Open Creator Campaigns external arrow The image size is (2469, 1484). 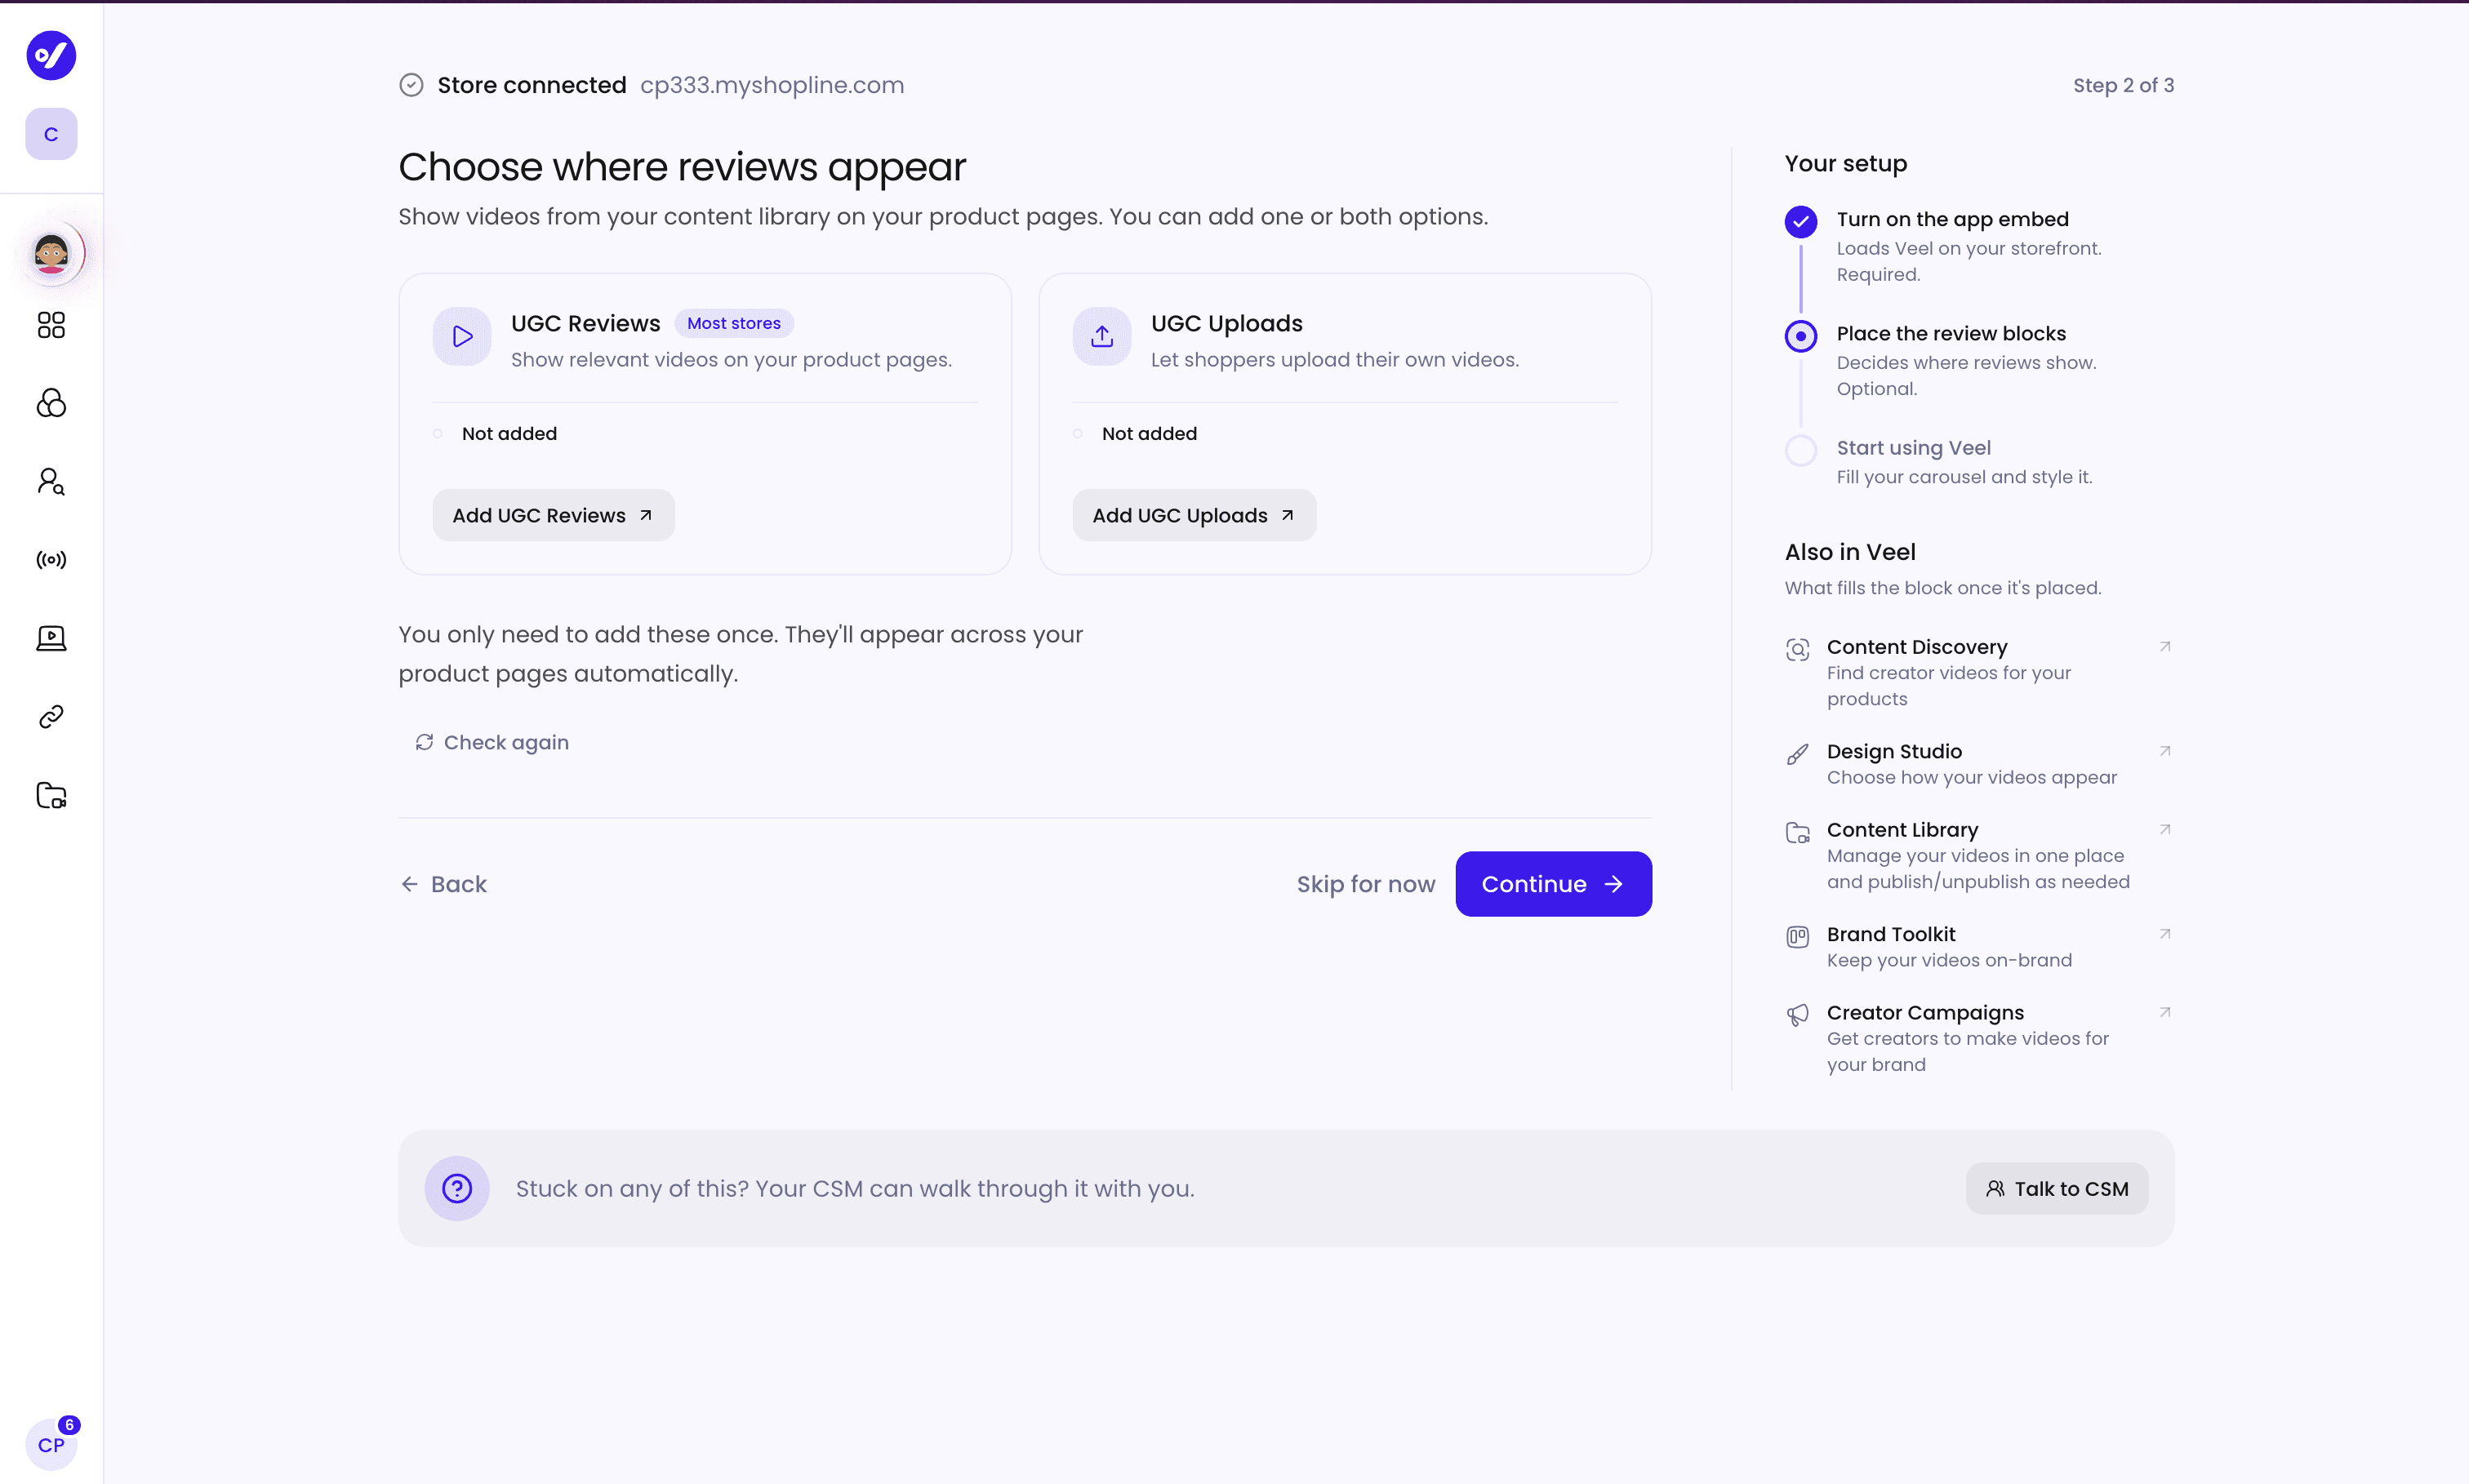2165,1013
